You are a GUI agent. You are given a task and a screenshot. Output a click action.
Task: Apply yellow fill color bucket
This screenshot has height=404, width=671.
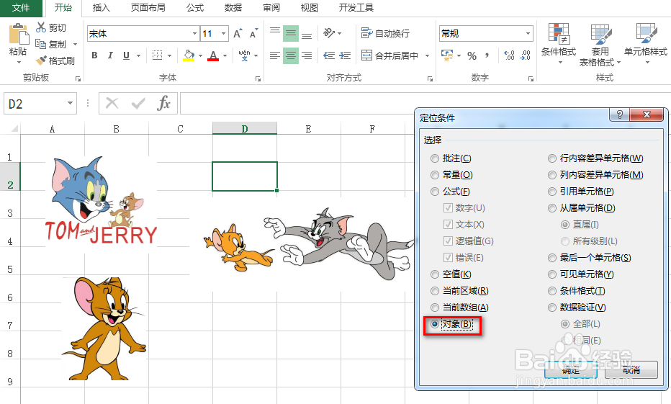(189, 55)
